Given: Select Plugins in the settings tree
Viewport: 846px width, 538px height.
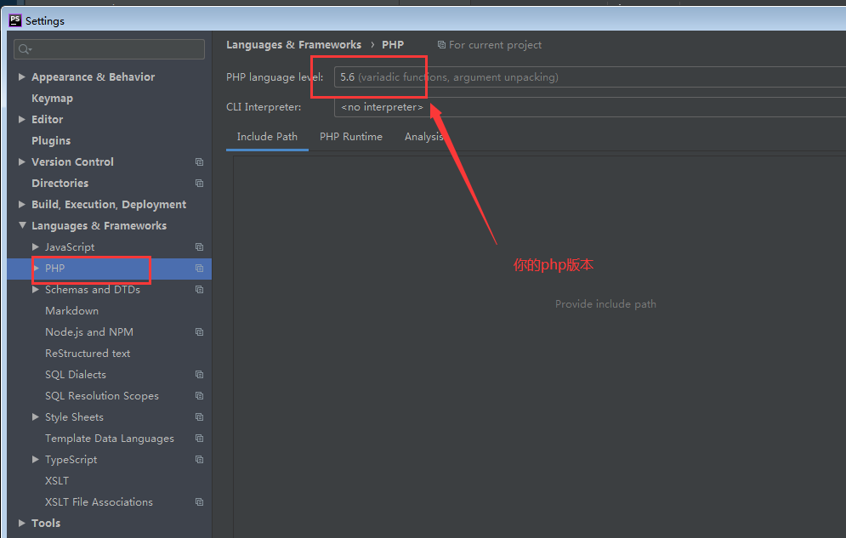Looking at the screenshot, I should (x=51, y=141).
